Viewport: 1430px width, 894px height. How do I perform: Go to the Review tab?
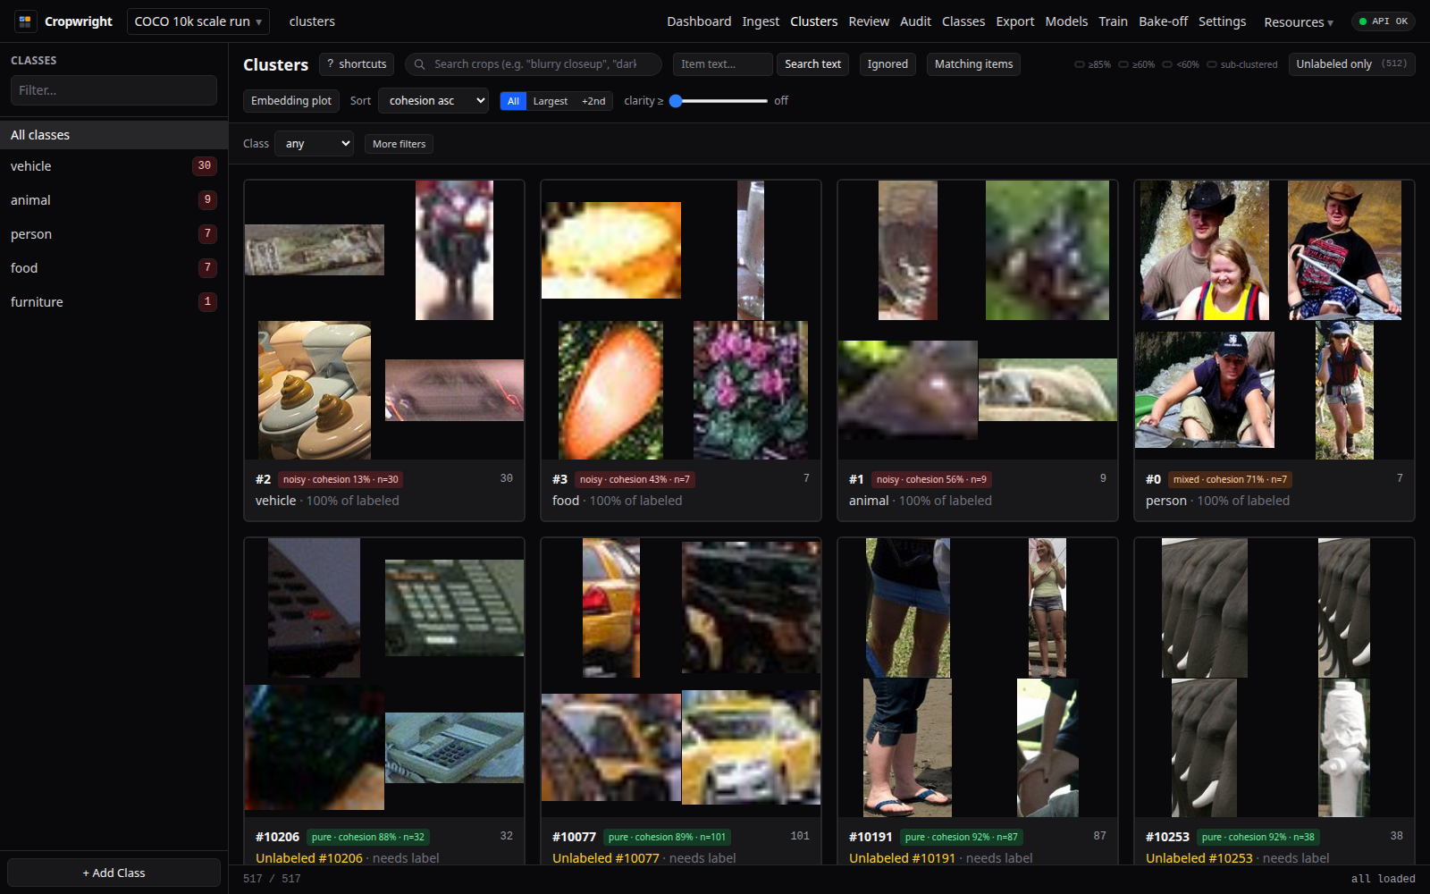coord(869,21)
